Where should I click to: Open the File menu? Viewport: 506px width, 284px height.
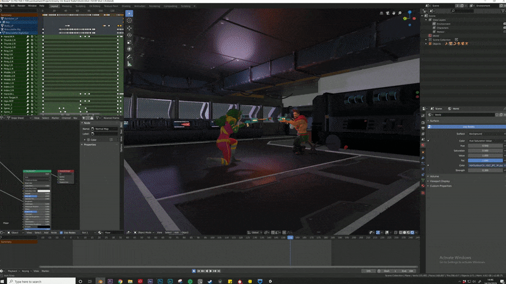tap(6, 6)
